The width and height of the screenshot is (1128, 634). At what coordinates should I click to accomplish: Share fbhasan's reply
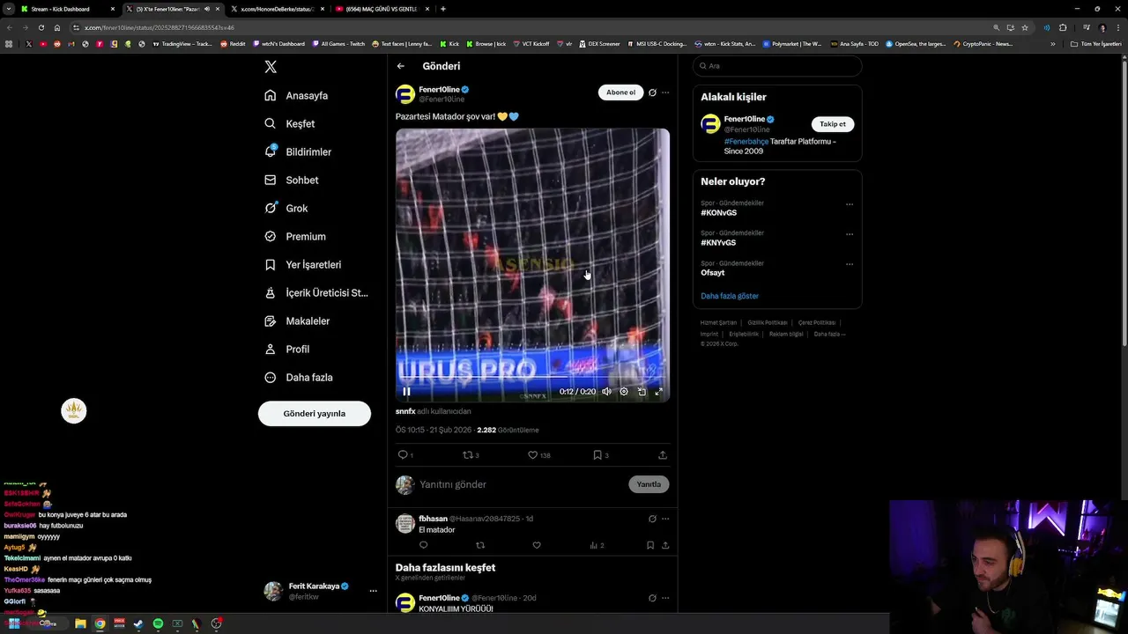[665, 545]
